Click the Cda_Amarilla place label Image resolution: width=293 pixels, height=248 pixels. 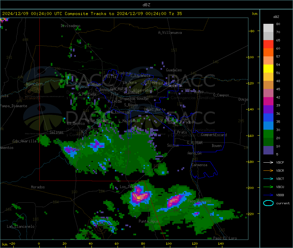24,141
